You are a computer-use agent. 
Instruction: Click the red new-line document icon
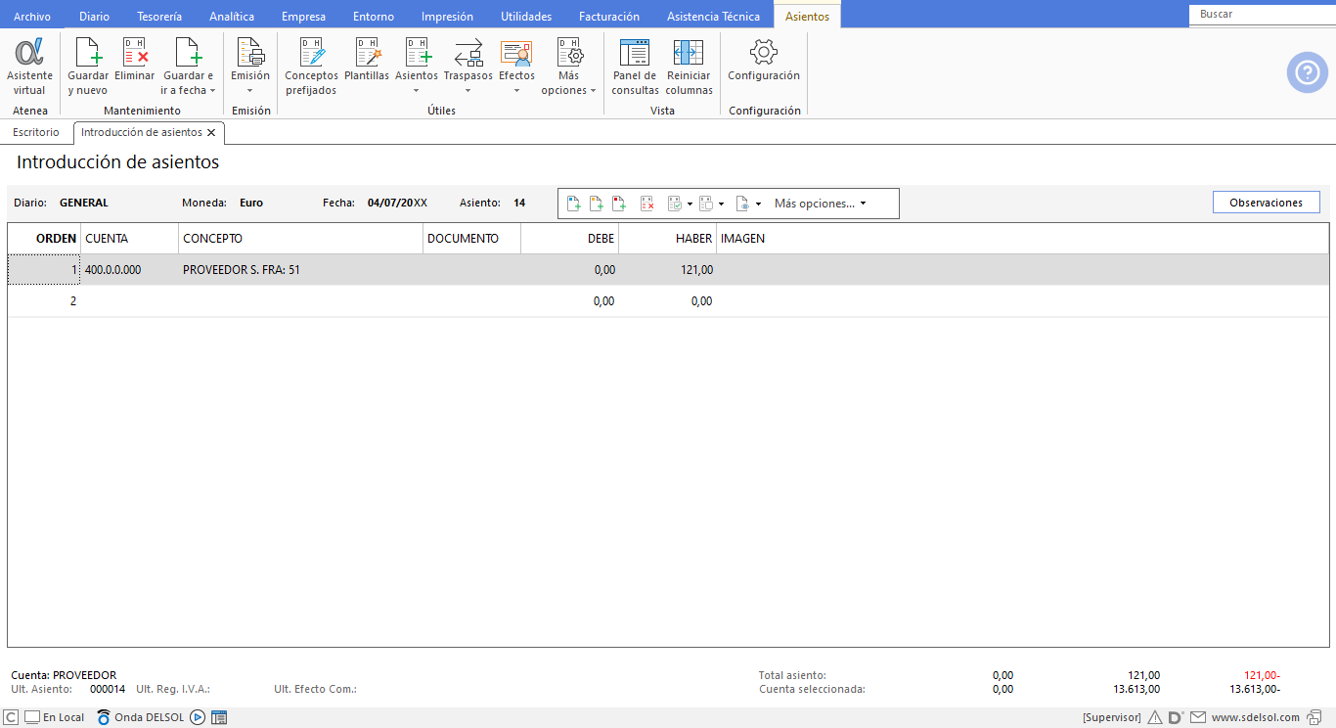[x=619, y=204]
